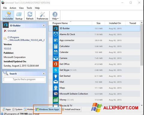The height and width of the screenshot is (115, 144).
Task: Click the Alarms & Clock icon
Action: 55,34
